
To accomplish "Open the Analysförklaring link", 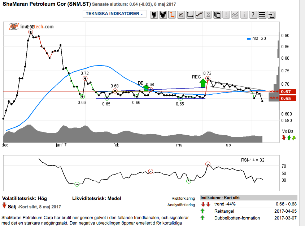I will 182,205.
